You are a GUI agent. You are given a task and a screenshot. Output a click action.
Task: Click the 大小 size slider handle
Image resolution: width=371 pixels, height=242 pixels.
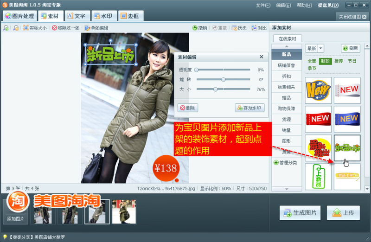tap(215, 89)
